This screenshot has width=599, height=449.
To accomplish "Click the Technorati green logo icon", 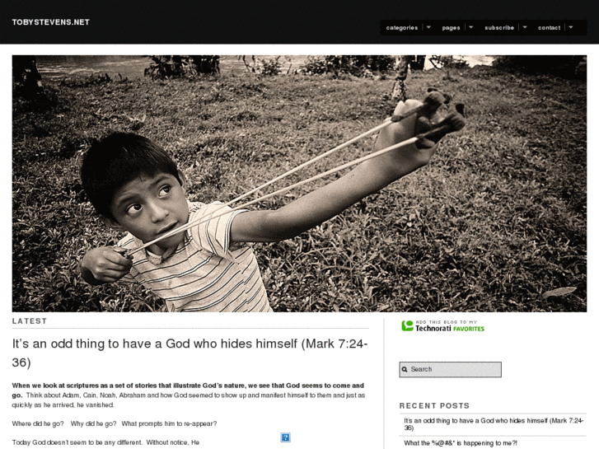I will coord(407,326).
